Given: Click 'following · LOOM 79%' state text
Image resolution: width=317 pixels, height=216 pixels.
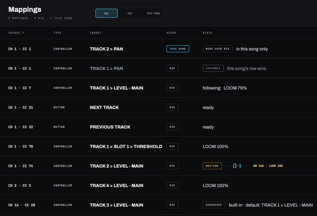Looking at the screenshot, I should click(224, 88).
